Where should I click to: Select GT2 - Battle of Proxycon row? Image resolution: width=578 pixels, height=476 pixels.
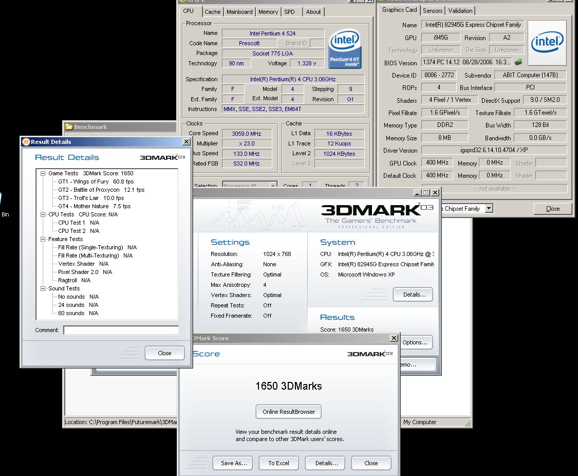(x=101, y=190)
